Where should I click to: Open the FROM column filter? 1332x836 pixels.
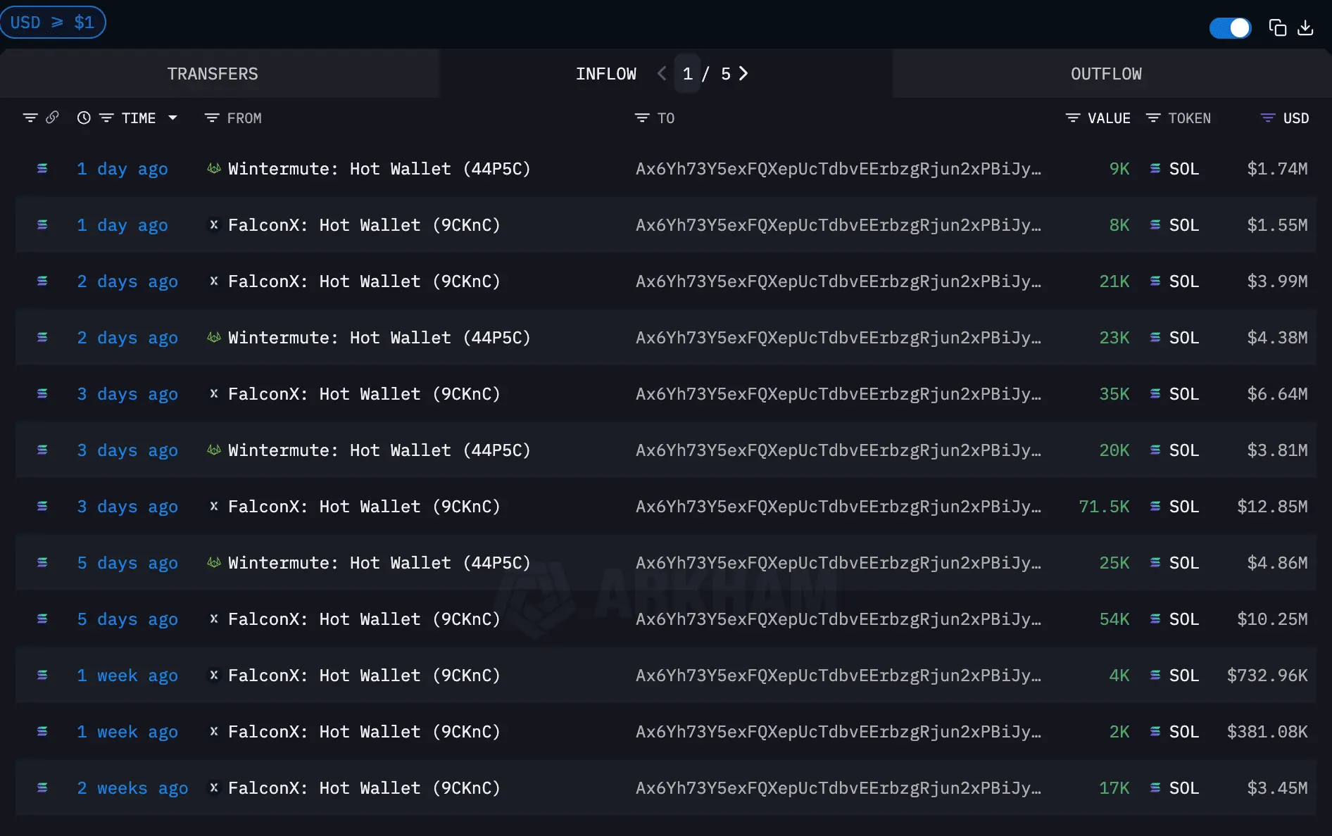[x=211, y=118]
